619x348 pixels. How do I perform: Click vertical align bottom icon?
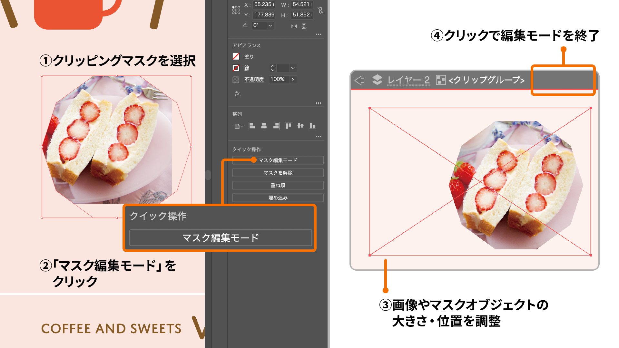click(312, 126)
